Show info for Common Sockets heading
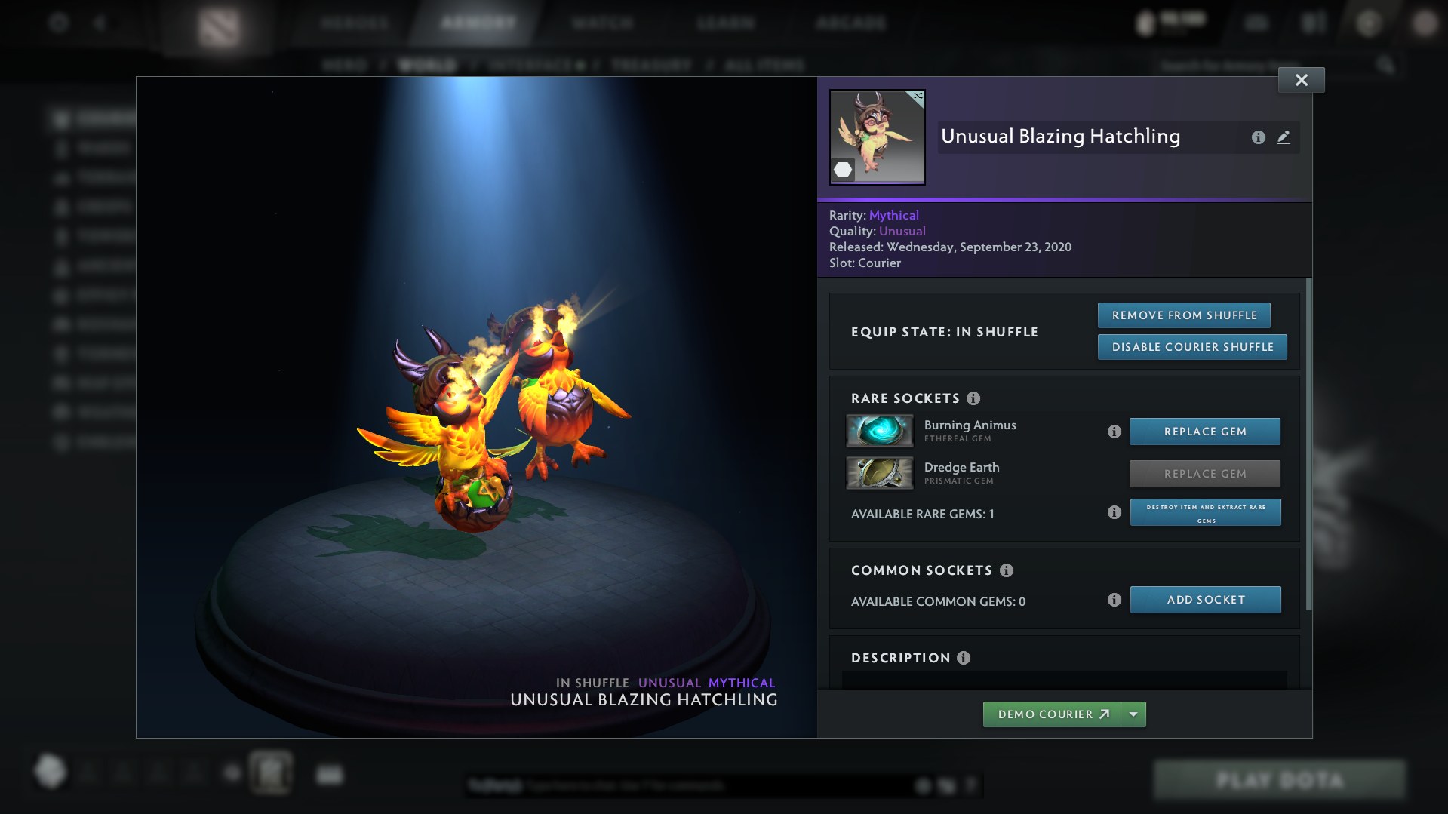Screen dimensions: 1448x814 (x=1007, y=570)
